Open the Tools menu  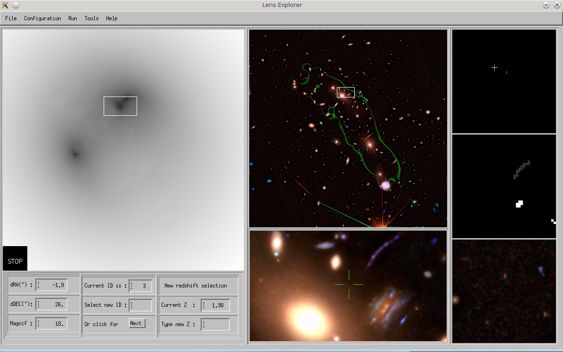click(x=91, y=18)
